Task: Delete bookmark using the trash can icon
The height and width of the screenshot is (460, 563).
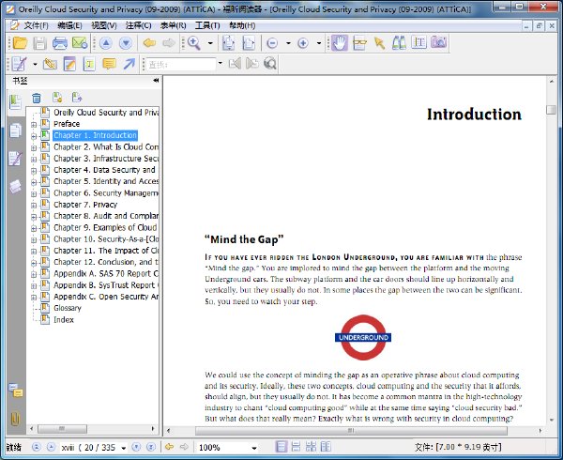Action: tap(37, 98)
